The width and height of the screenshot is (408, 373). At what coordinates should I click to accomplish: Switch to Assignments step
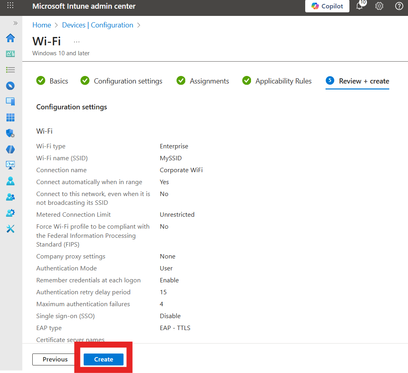click(202, 81)
